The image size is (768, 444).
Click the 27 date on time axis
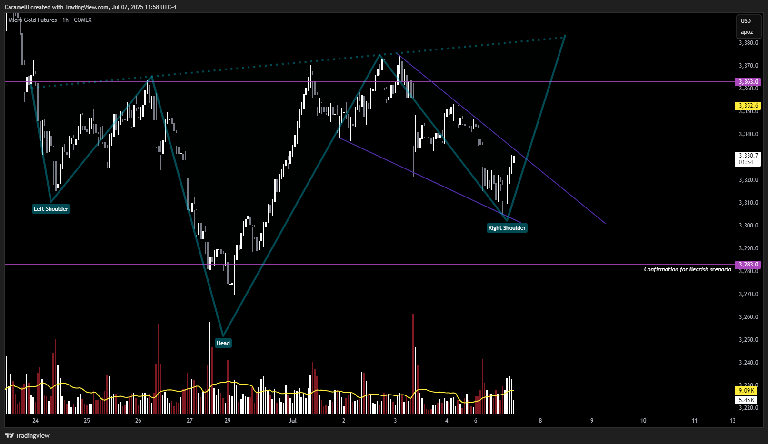tap(190, 421)
